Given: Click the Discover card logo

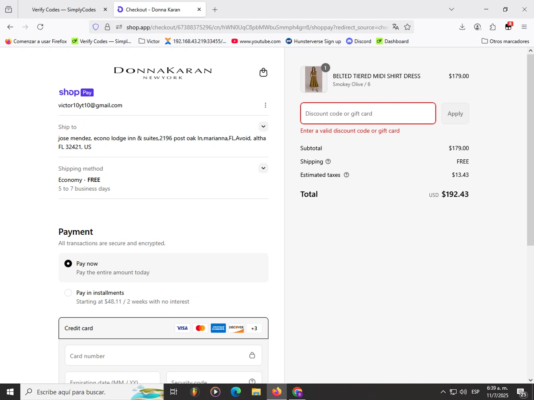Looking at the screenshot, I should click(x=236, y=328).
